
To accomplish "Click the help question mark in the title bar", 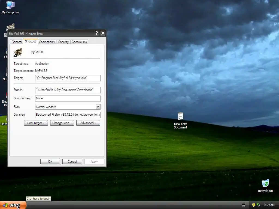I will click(x=96, y=33).
